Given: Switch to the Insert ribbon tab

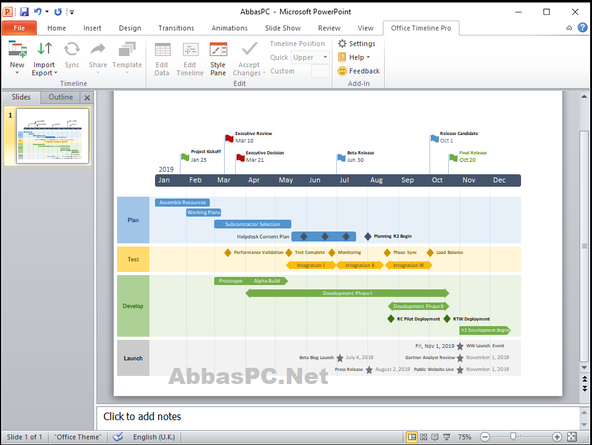Looking at the screenshot, I should 92,28.
